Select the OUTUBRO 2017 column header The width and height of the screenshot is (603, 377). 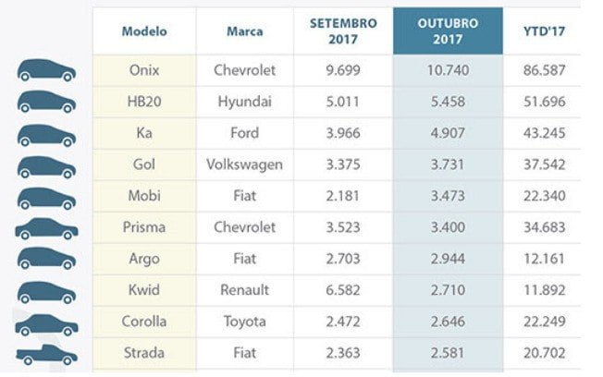click(x=448, y=31)
